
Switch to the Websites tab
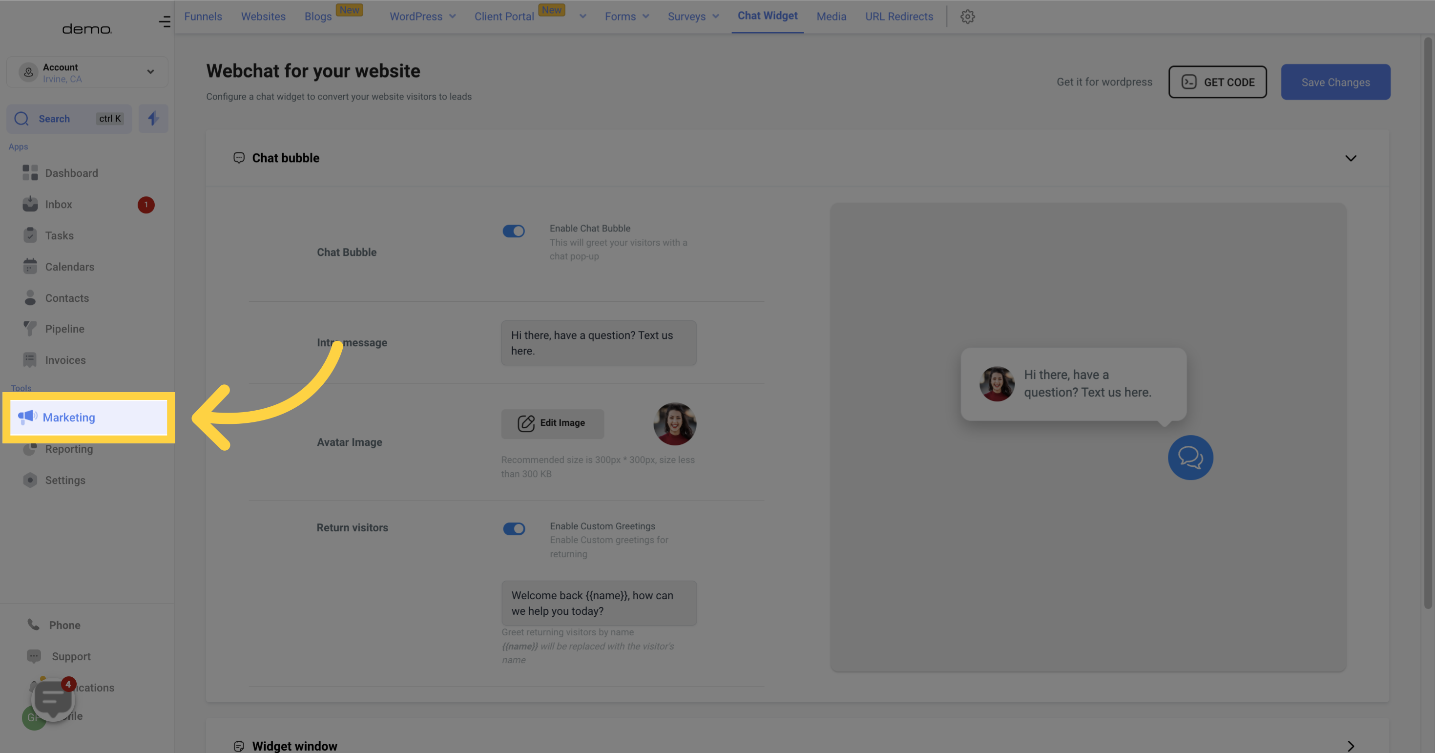tap(264, 16)
